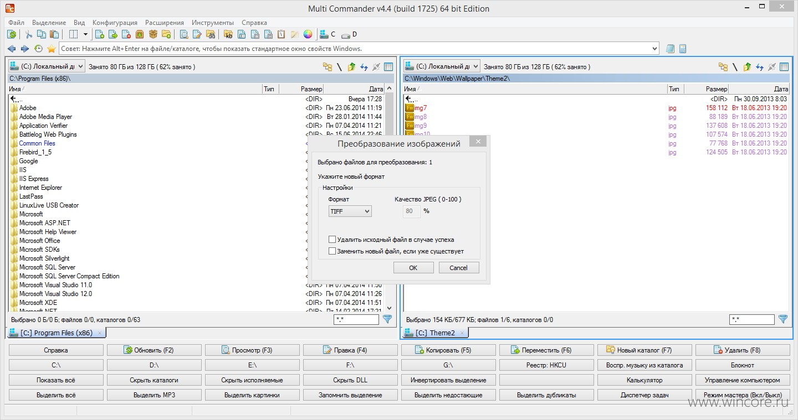Open the Расширения menu
The height and width of the screenshot is (420, 798).
click(165, 23)
